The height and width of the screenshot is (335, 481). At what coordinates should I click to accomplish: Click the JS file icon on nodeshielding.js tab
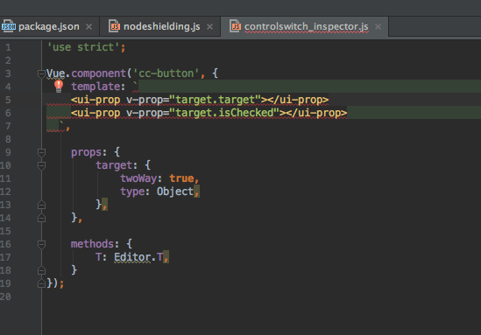pyautogui.click(x=115, y=26)
